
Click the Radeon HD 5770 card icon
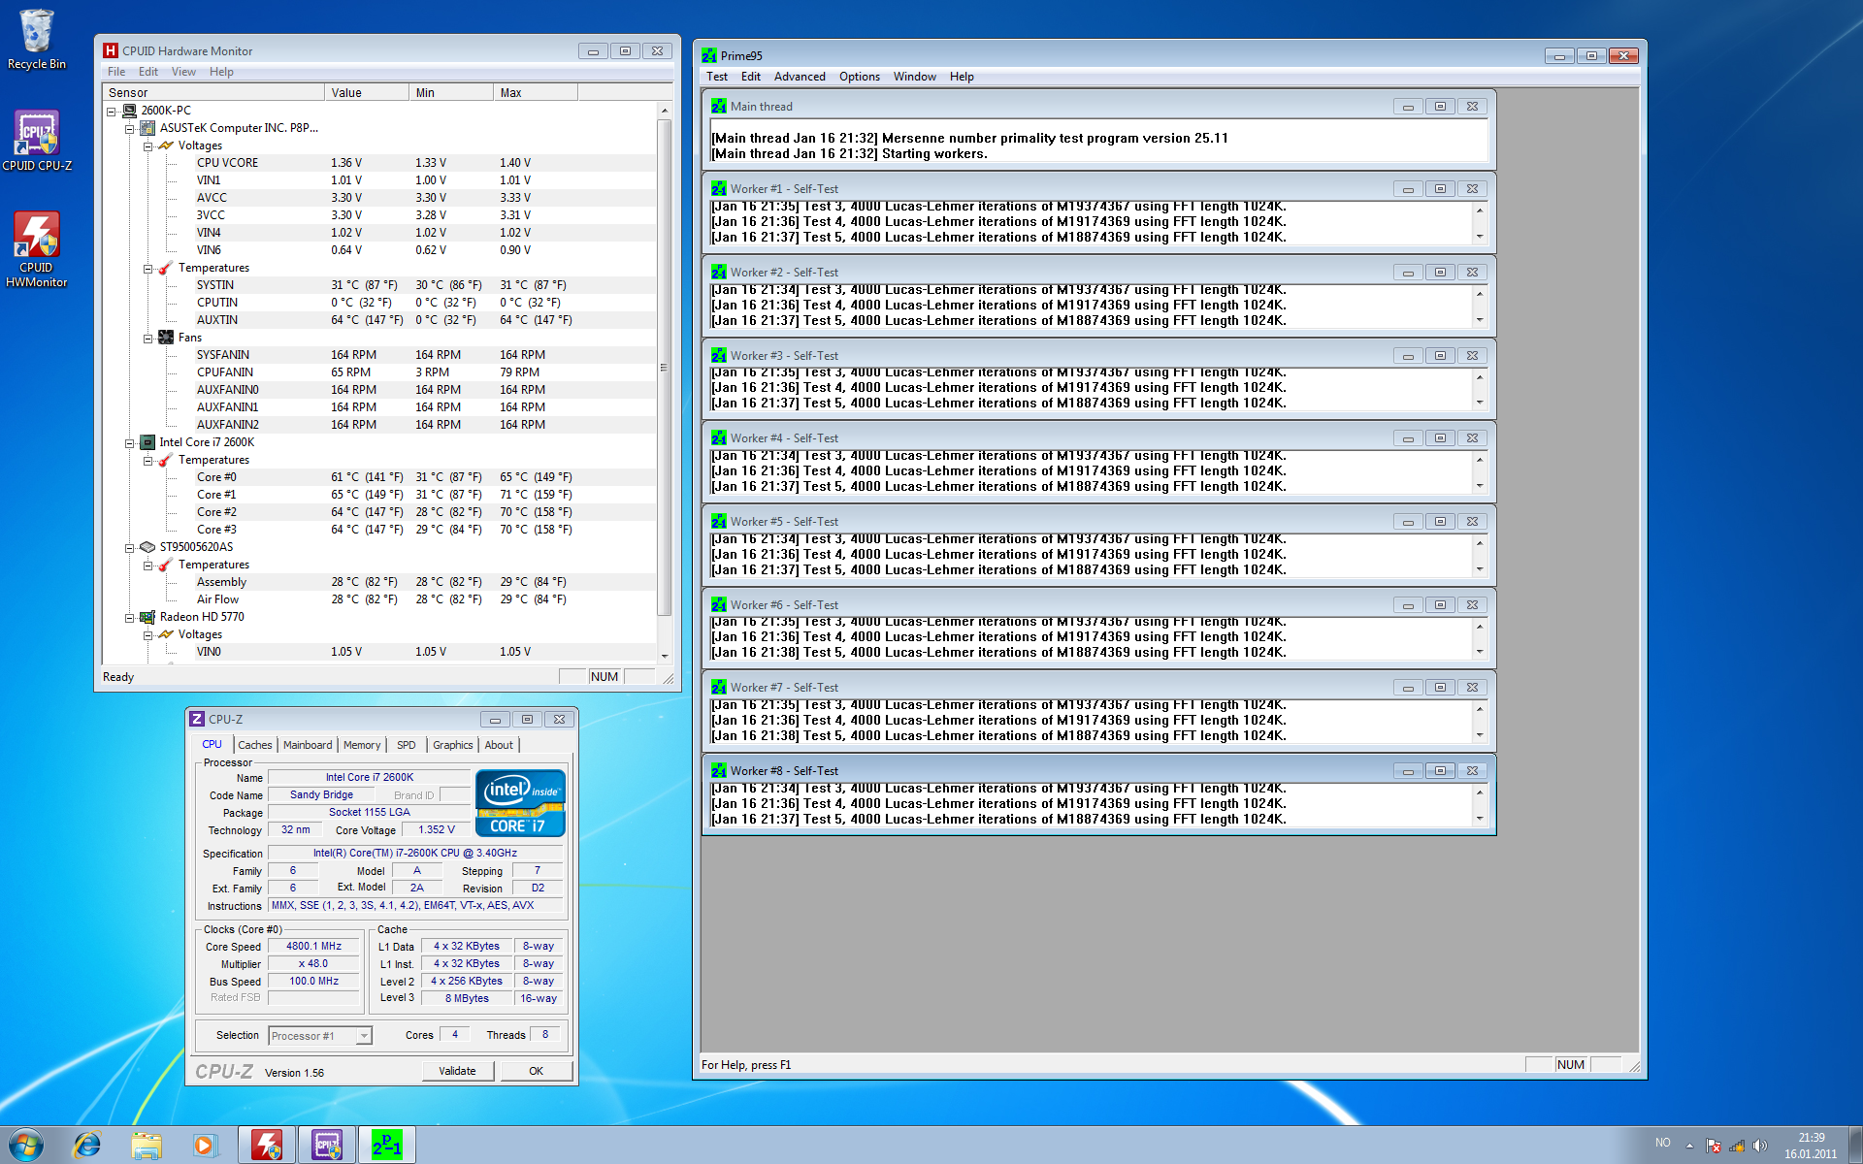pos(147,617)
